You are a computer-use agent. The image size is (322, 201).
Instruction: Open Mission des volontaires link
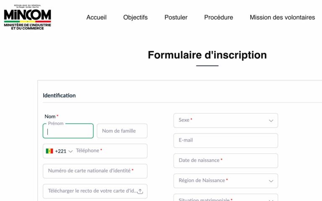(x=282, y=18)
